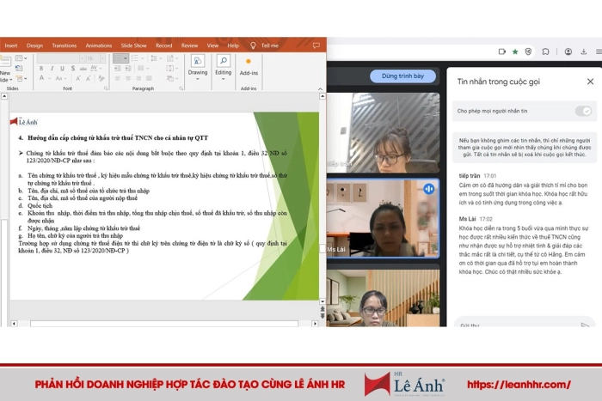Viewport: 602px width, 401px height.
Task: Expand the Drawing dropdown arrow
Action: (197, 81)
